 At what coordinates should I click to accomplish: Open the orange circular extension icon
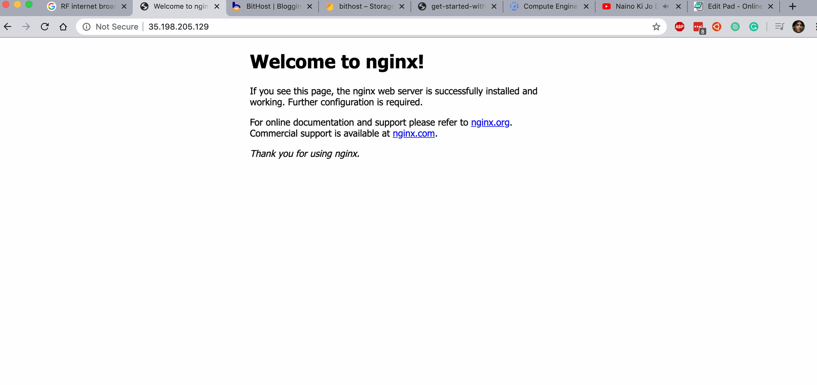[717, 27]
